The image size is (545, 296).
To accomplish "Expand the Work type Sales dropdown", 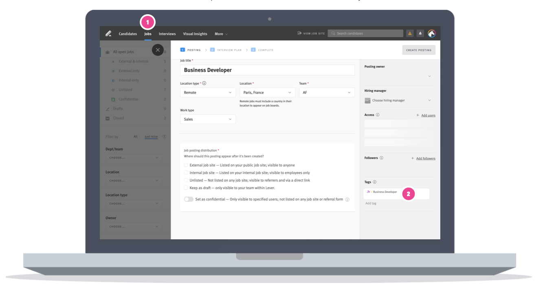I will pos(208,119).
